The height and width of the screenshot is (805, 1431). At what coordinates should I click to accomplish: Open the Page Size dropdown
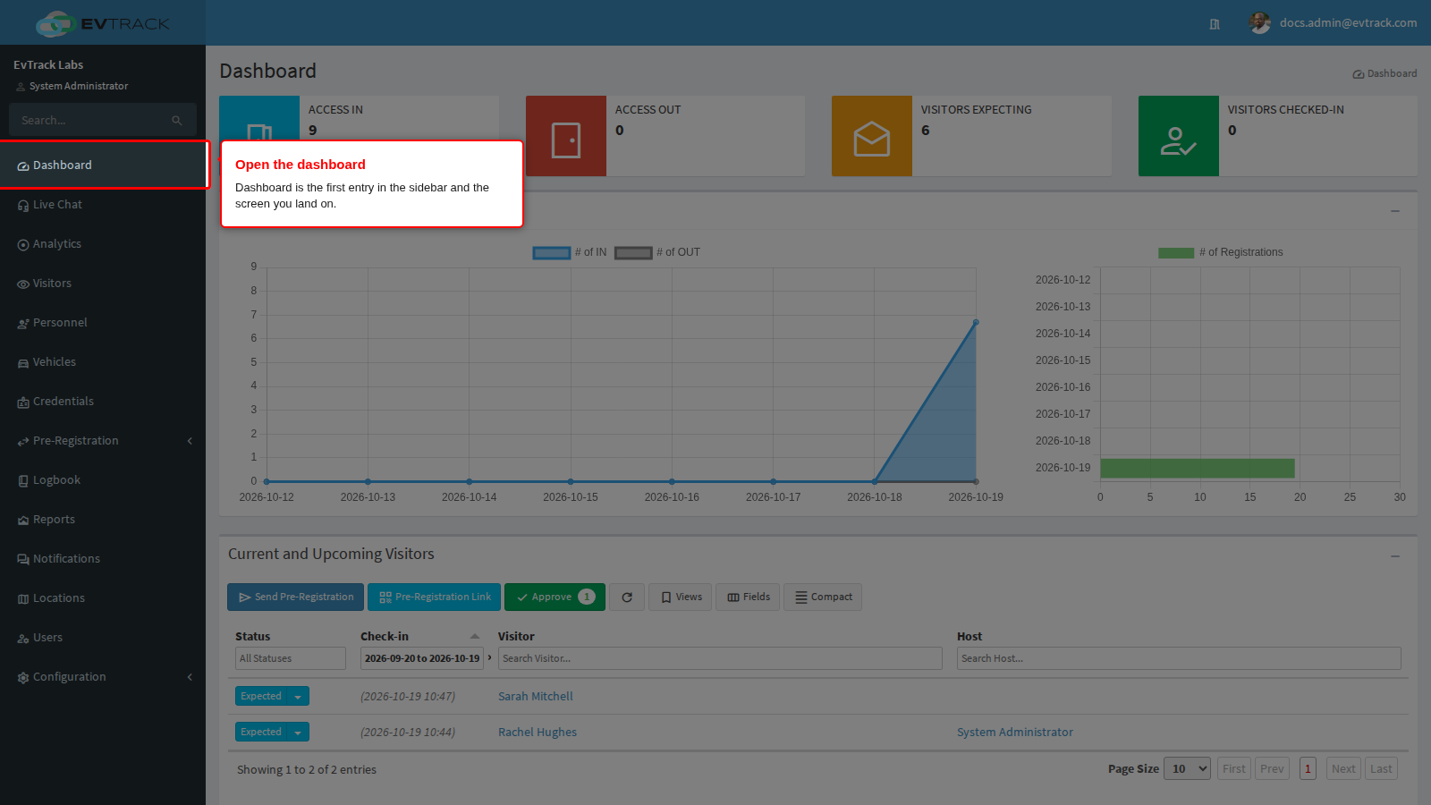1188,768
